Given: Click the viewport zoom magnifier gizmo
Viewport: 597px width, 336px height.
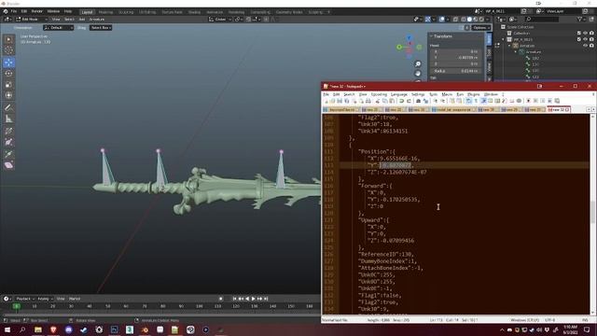Looking at the screenshot, I should (418, 64).
